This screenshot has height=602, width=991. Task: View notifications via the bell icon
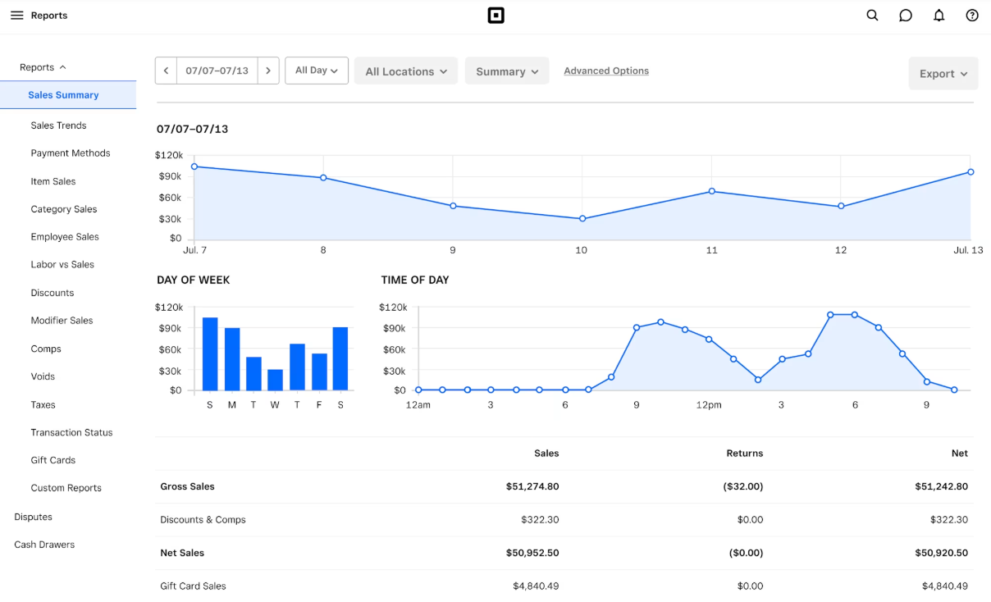pos(939,16)
